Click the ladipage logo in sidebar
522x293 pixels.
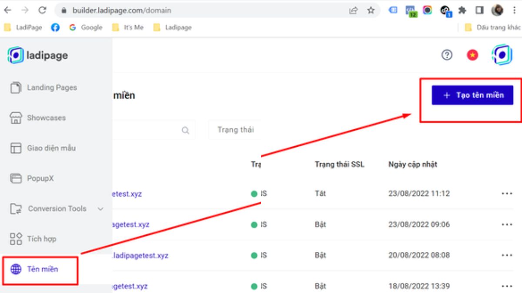point(38,56)
